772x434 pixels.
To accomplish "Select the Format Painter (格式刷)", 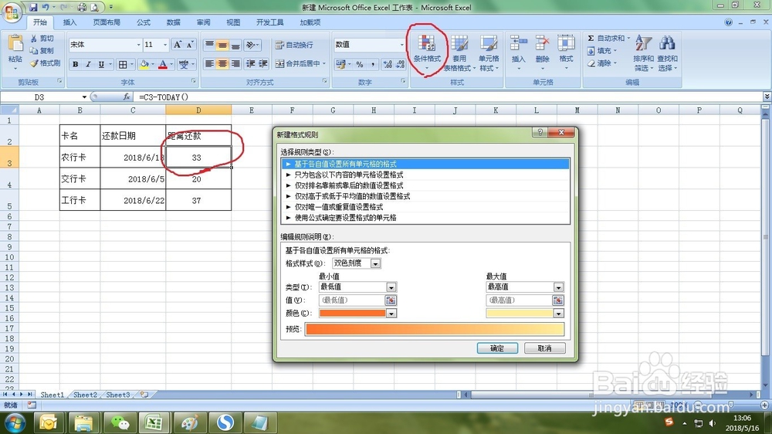I will (x=45, y=63).
